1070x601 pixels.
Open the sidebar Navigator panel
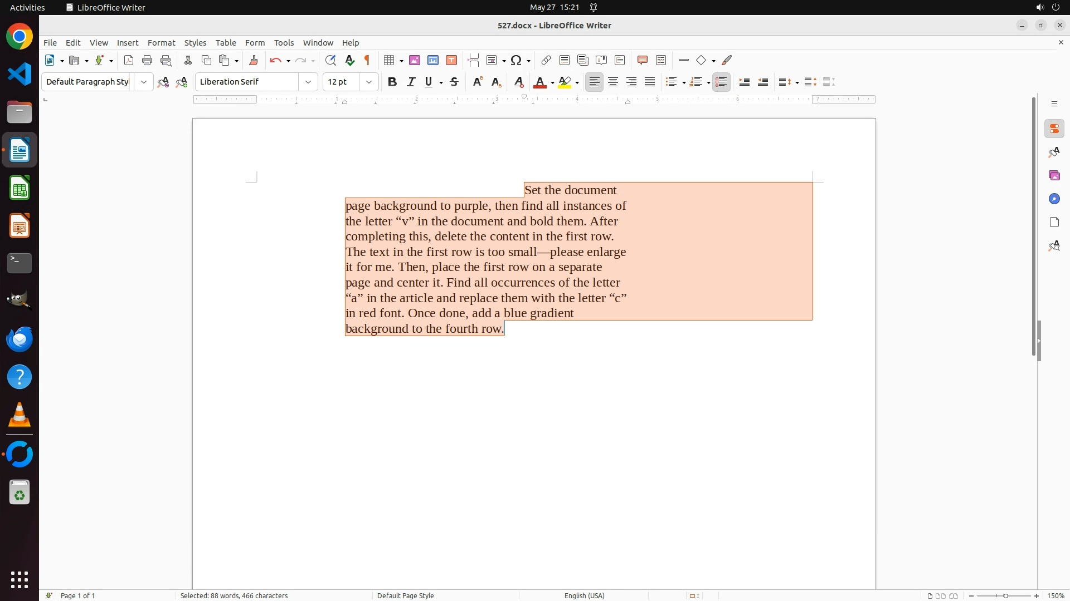pos(1054,199)
